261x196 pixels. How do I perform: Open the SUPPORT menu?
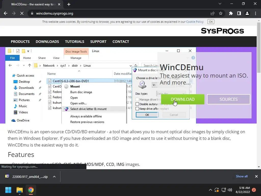point(98,42)
